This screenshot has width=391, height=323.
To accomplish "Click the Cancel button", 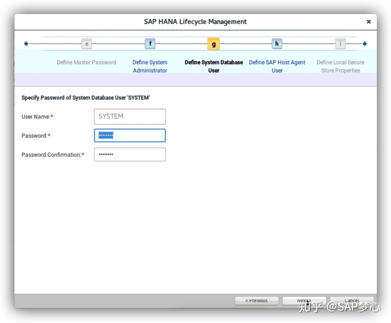I will 352,301.
